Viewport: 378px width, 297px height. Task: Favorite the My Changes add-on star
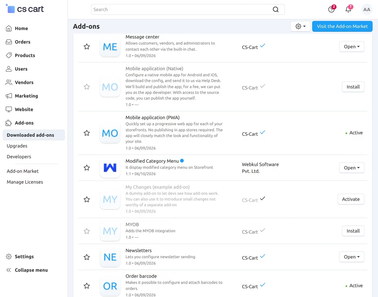click(x=87, y=199)
